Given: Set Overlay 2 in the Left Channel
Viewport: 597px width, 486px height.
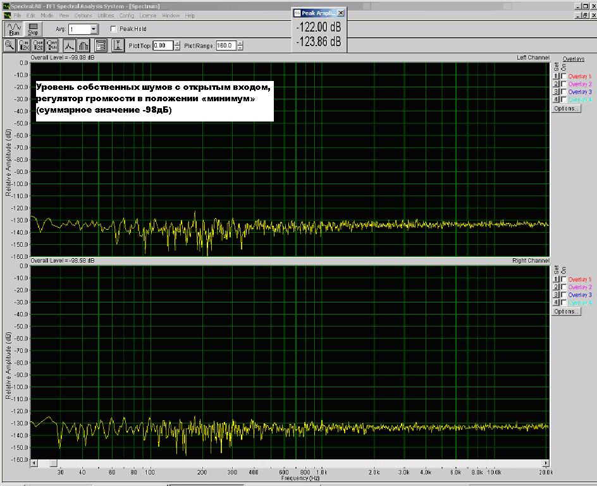Looking at the screenshot, I should [557, 84].
